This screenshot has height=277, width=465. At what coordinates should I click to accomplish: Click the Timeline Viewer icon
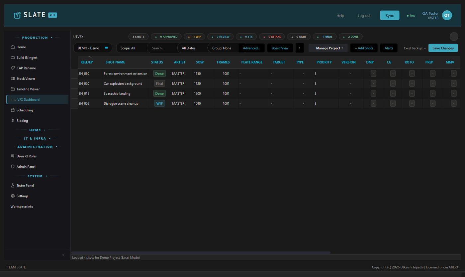point(13,89)
